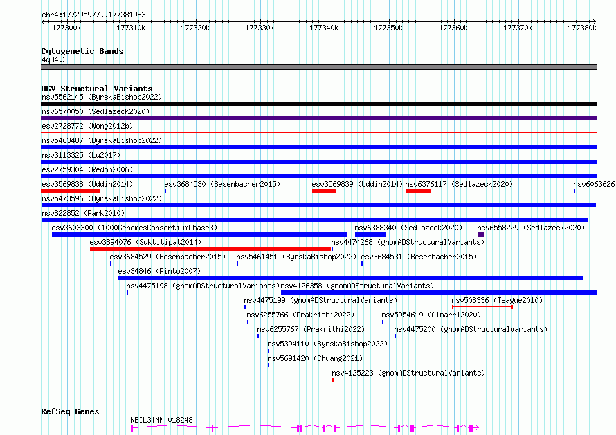
Task: Click the NEIL3|NM_018248 gene label
Action: point(161,420)
